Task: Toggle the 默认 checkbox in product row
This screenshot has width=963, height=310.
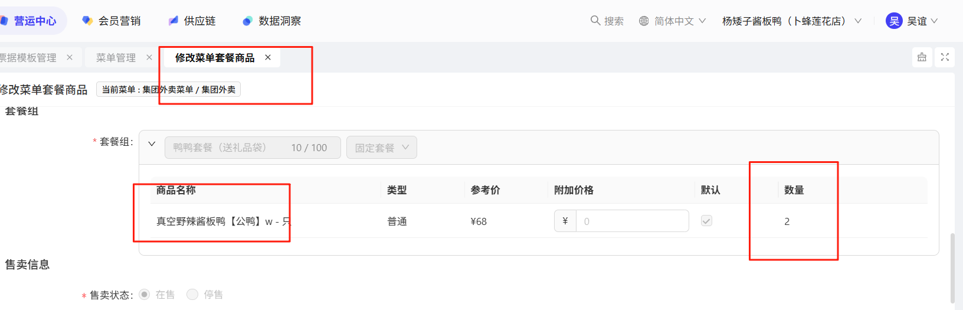Action: pyautogui.click(x=706, y=221)
